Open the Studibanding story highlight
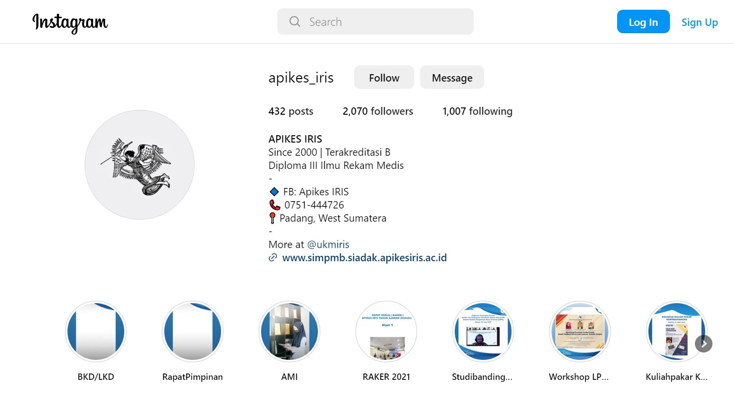Image resolution: width=734 pixels, height=415 pixels. [x=483, y=332]
